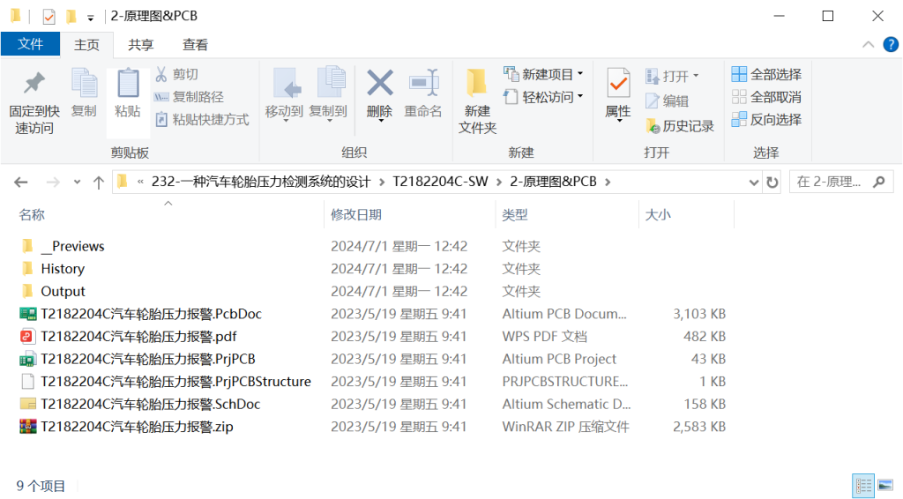This screenshot has height=499, width=903.
Task: Switch to the 查看 view tab
Action: [x=195, y=45]
